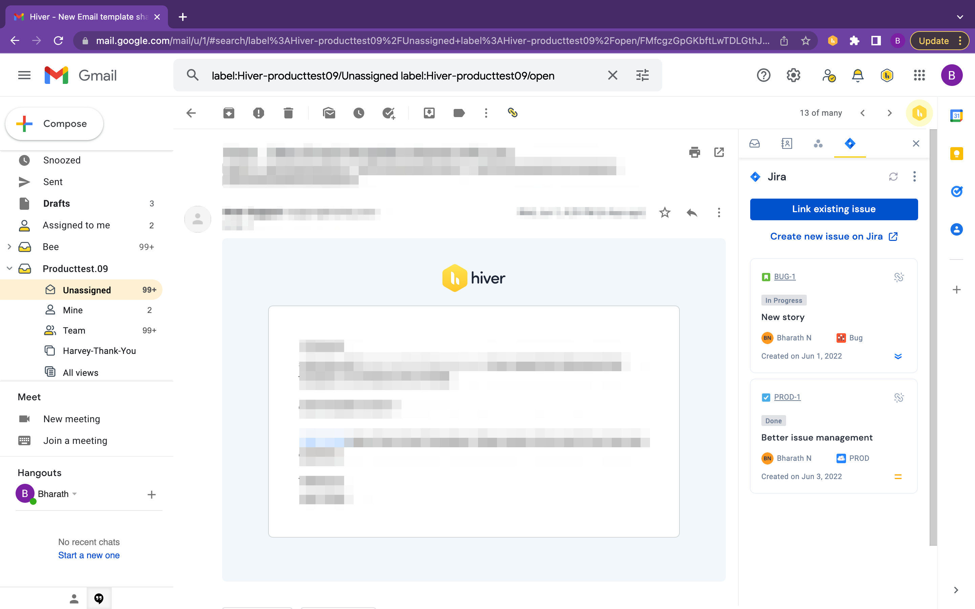975x609 pixels.
Task: Open the BUG-1 issue link
Action: (x=784, y=277)
